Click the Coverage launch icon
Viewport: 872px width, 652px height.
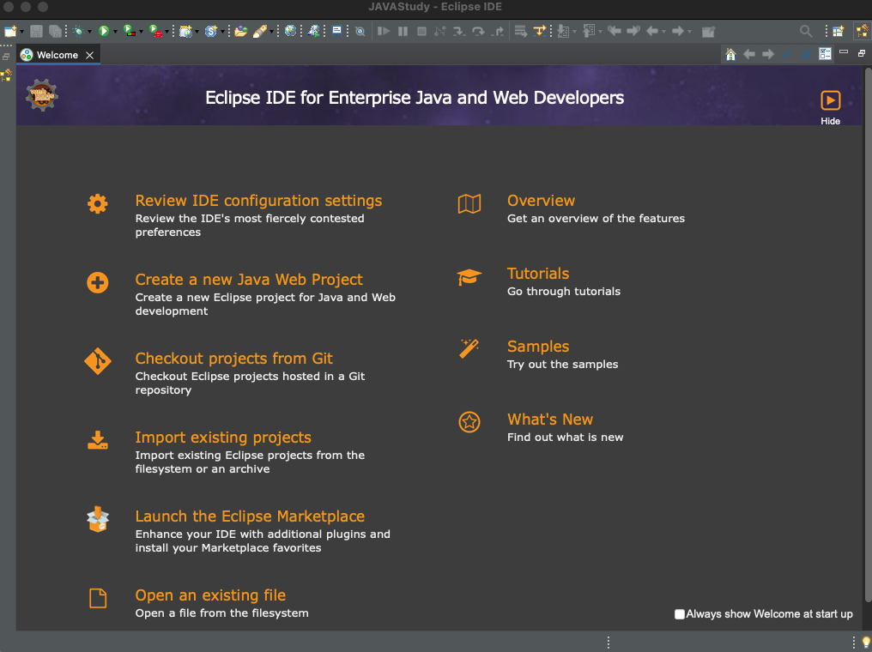(x=129, y=31)
